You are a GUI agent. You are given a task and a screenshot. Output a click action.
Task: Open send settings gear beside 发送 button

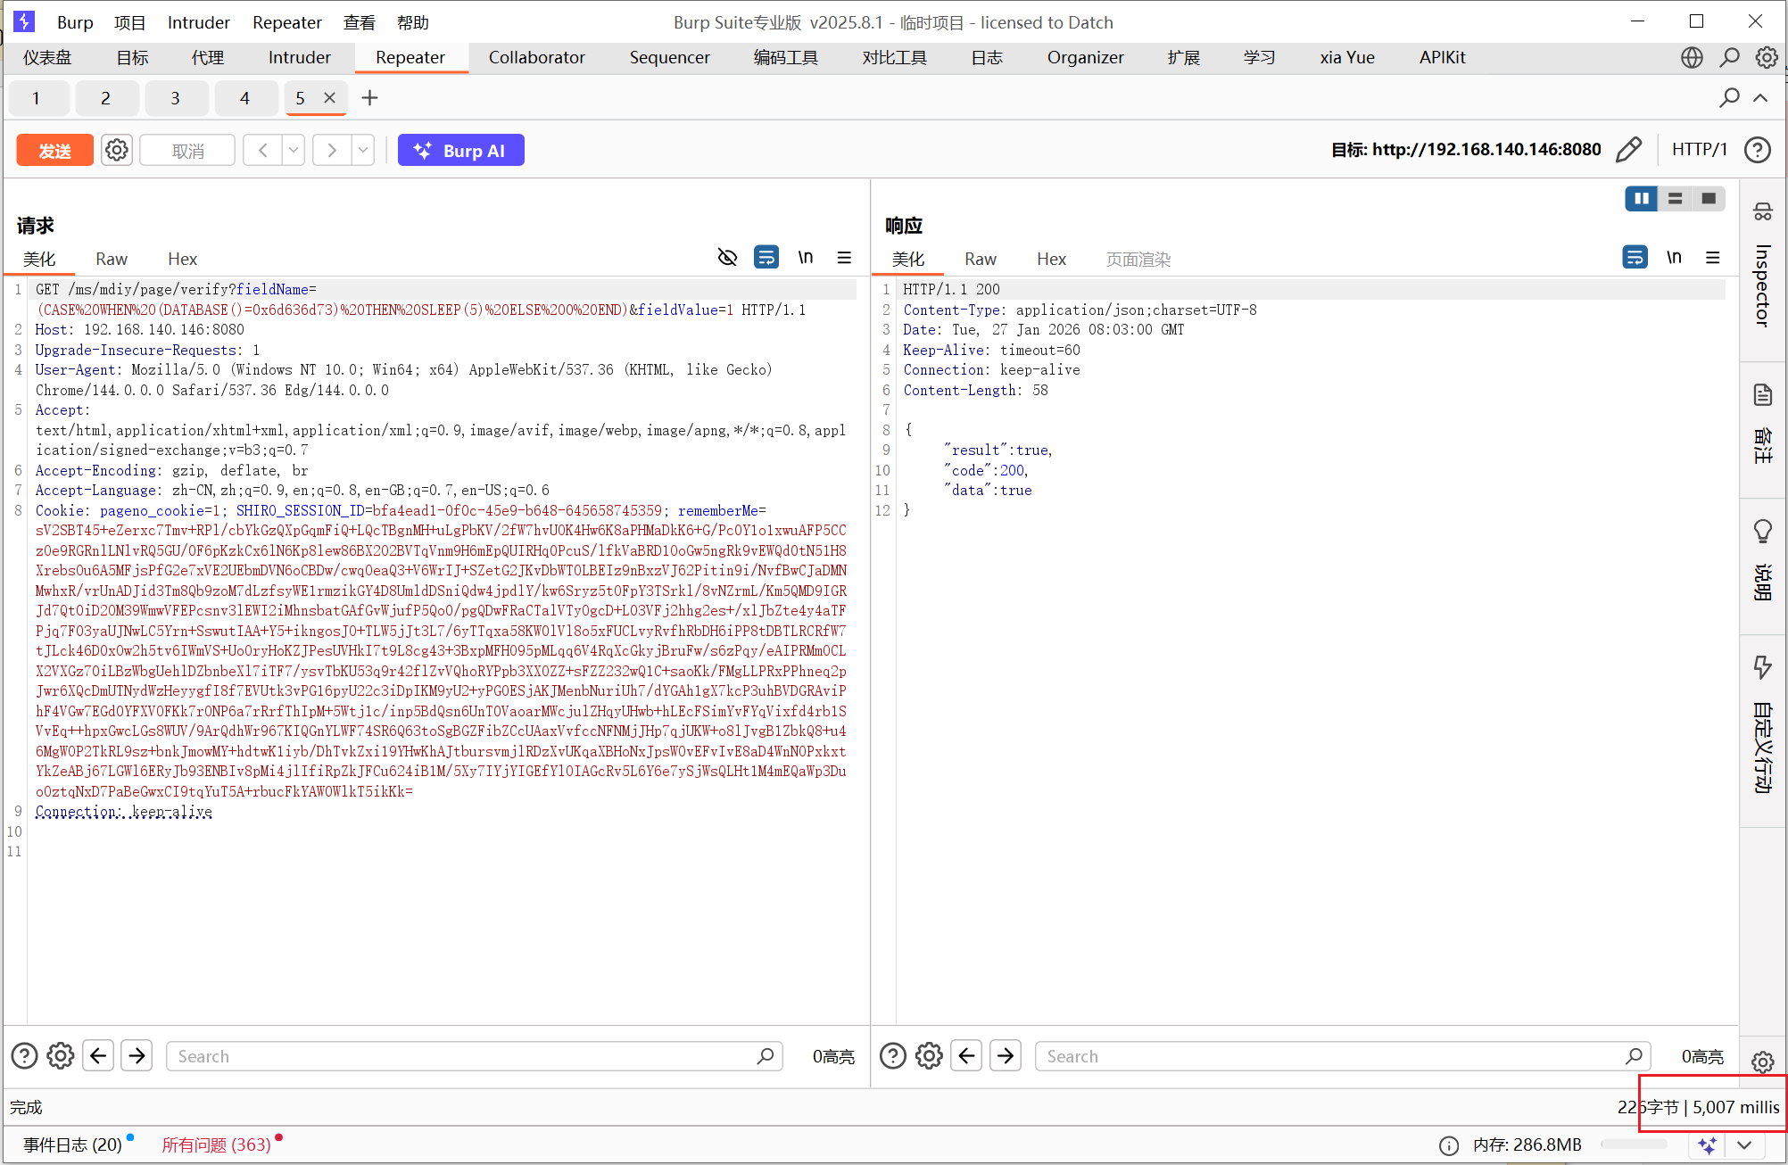[117, 150]
